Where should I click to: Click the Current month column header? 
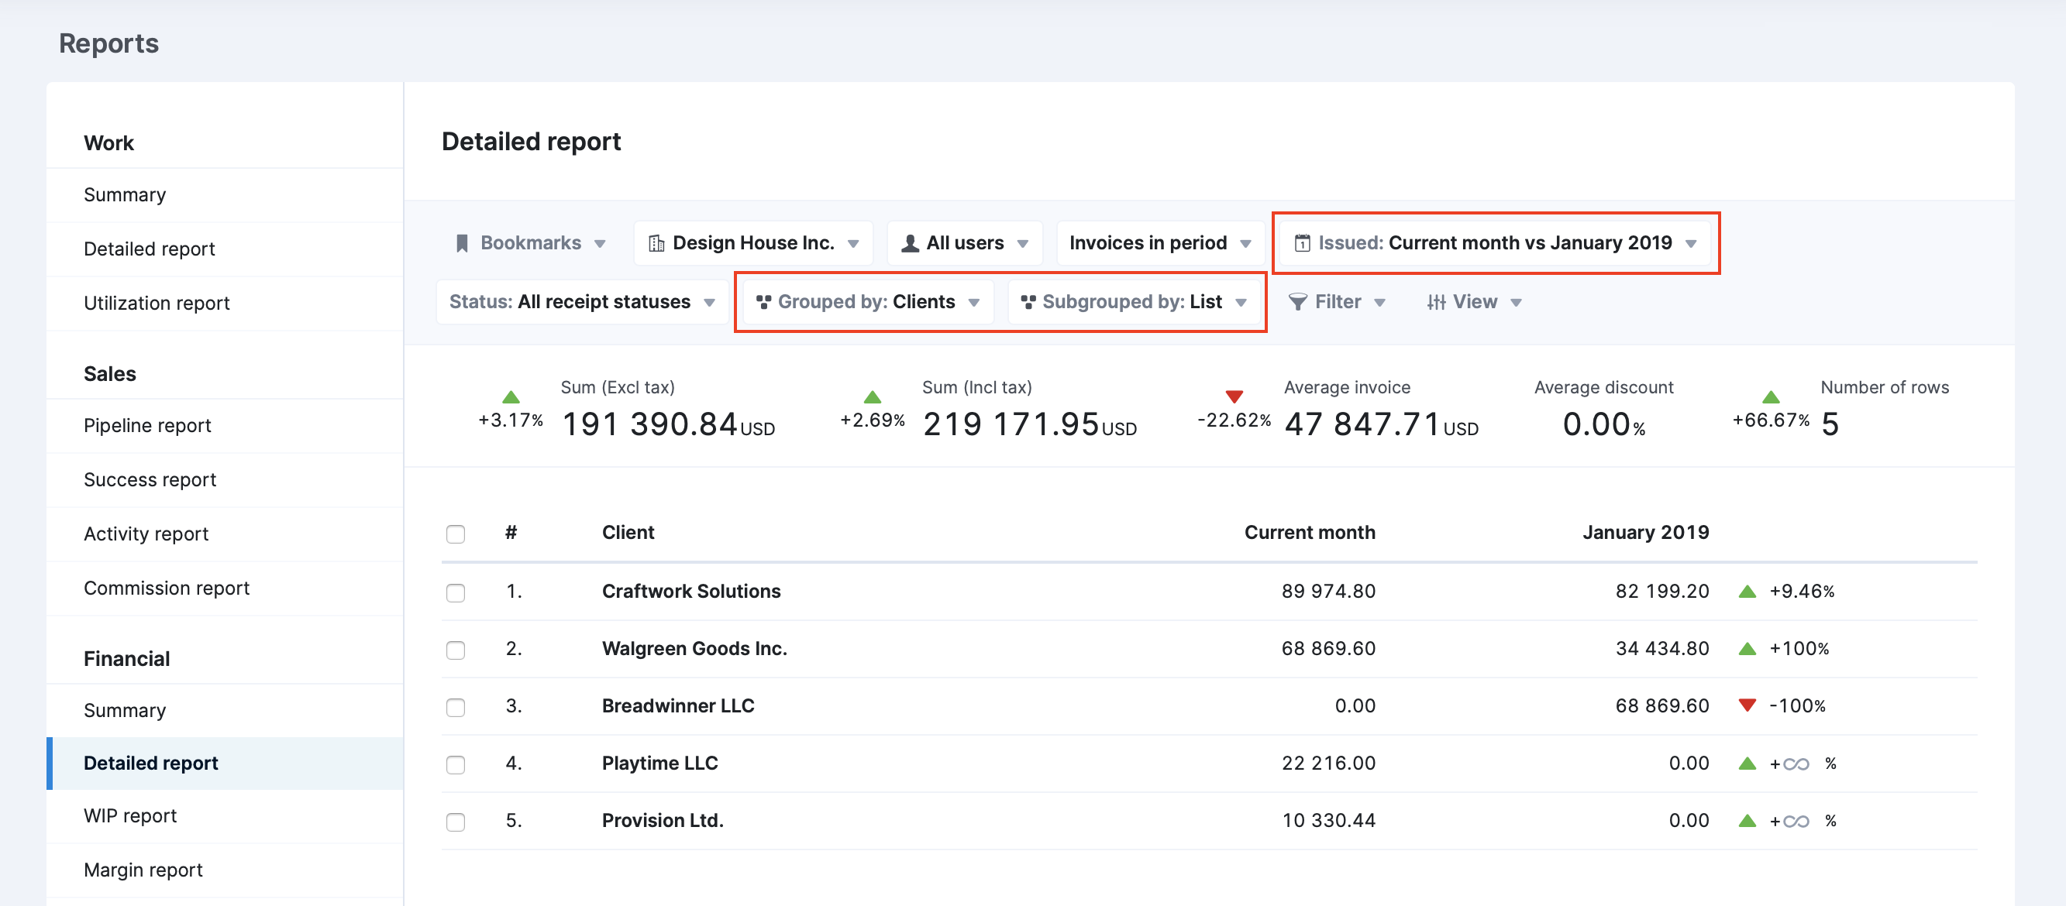click(1310, 533)
